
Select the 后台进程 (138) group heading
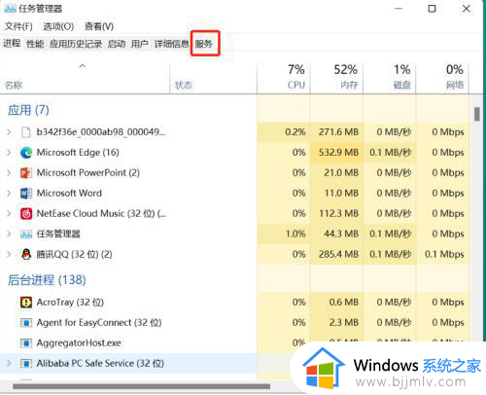click(x=47, y=280)
